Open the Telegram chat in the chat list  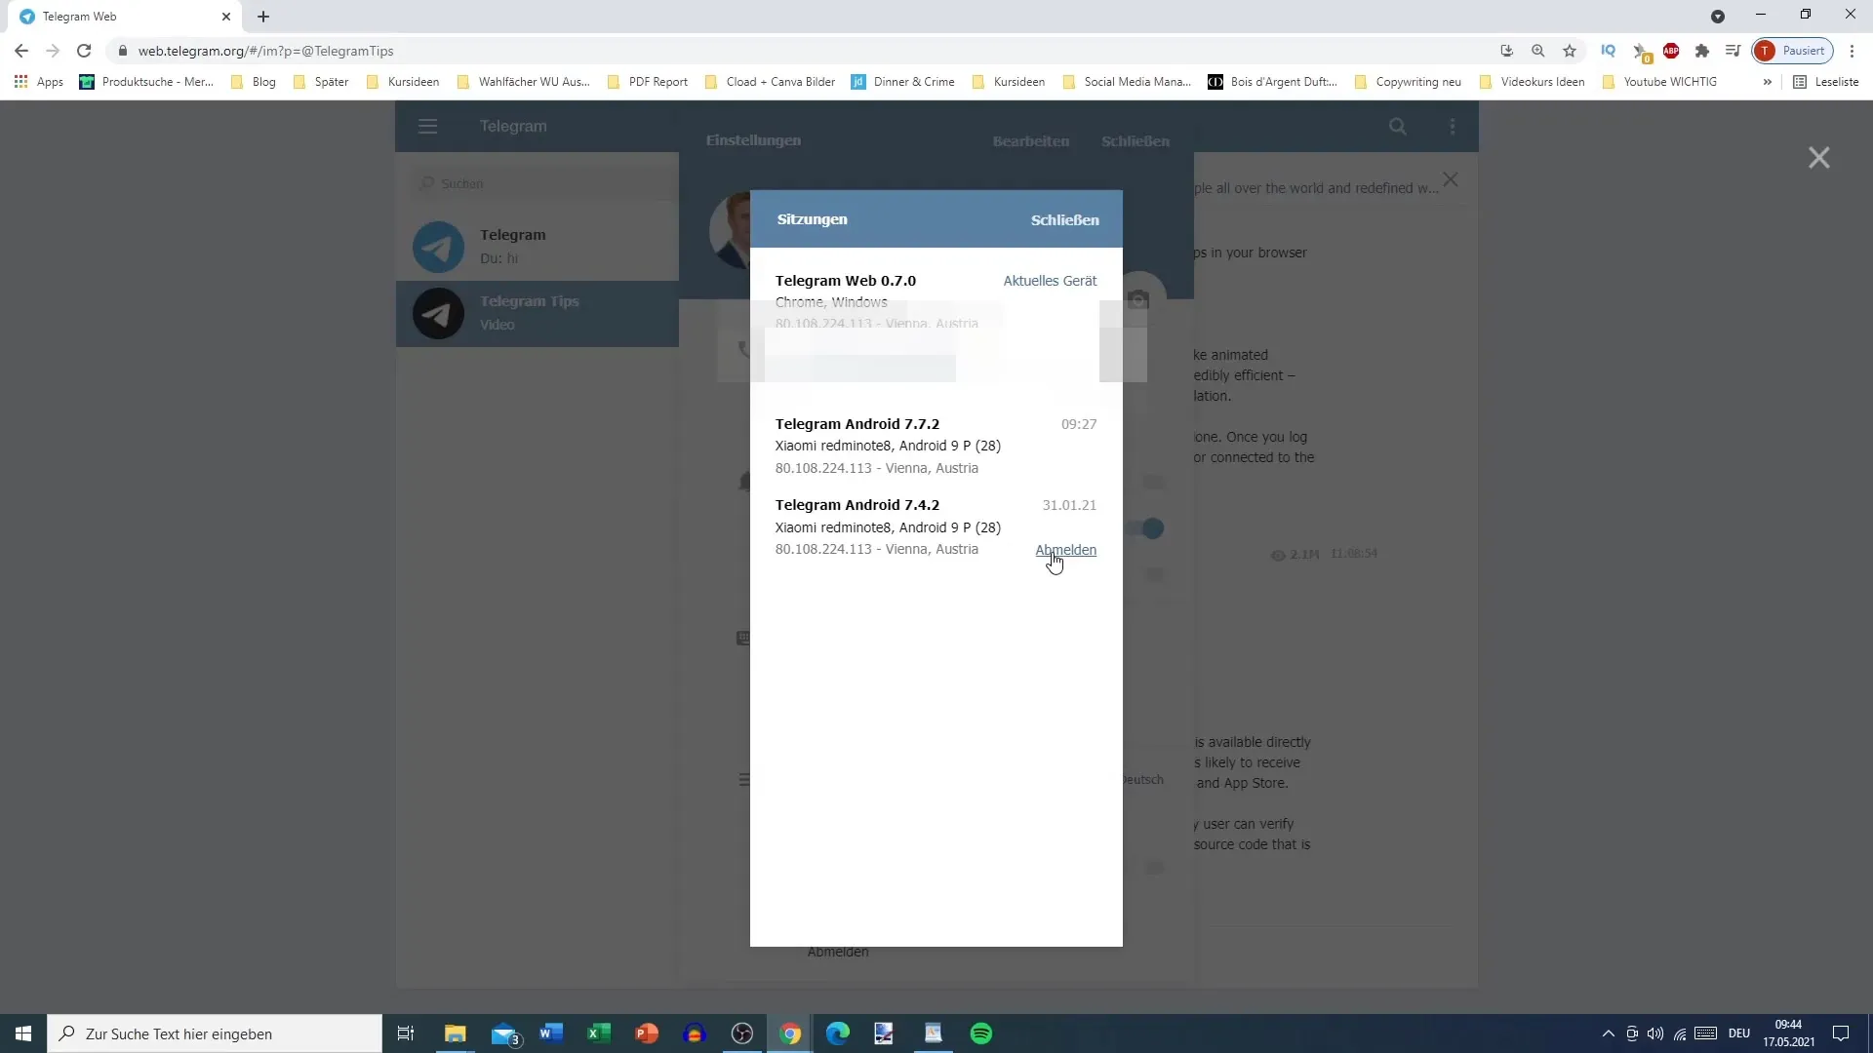click(x=538, y=247)
